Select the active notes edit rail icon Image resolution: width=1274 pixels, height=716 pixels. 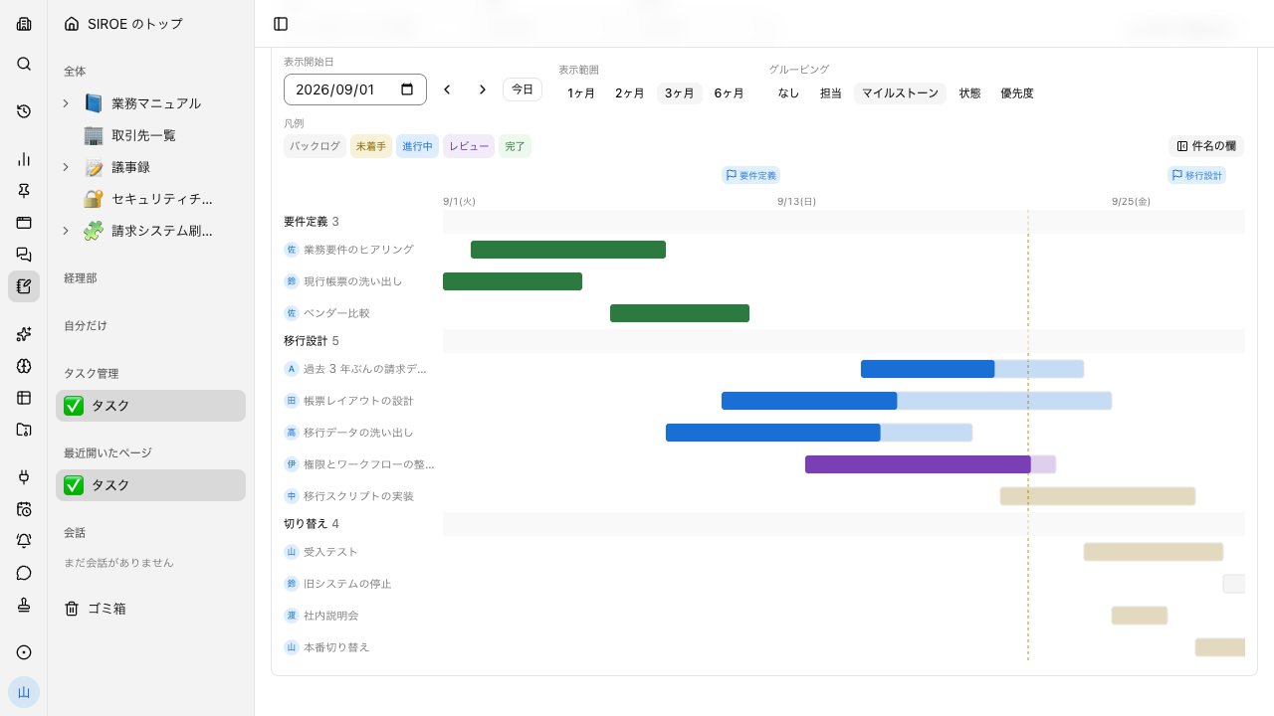tap(24, 286)
